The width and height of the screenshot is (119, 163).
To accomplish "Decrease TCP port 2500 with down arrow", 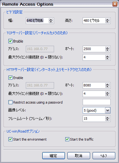I will tap(108, 50).
